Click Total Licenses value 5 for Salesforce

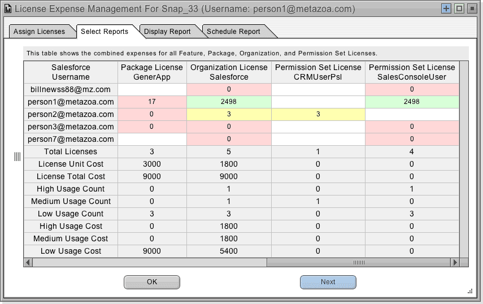(x=229, y=151)
